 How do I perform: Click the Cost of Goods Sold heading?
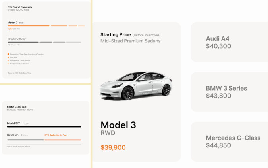[17, 107]
